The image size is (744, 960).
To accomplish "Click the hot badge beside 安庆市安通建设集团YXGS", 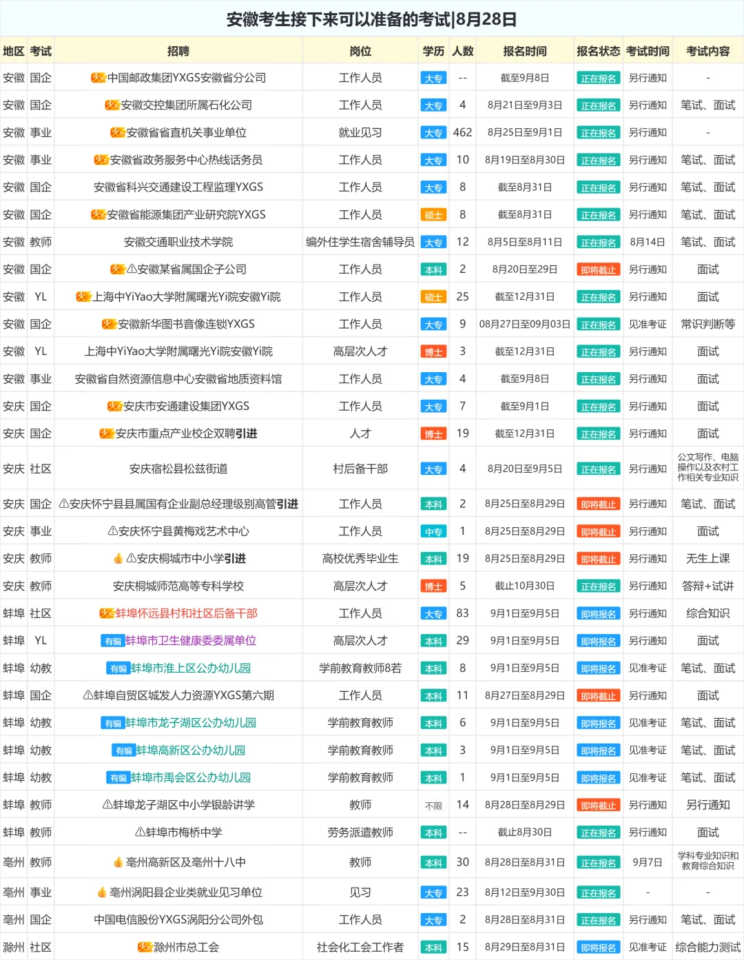I will (x=115, y=407).
